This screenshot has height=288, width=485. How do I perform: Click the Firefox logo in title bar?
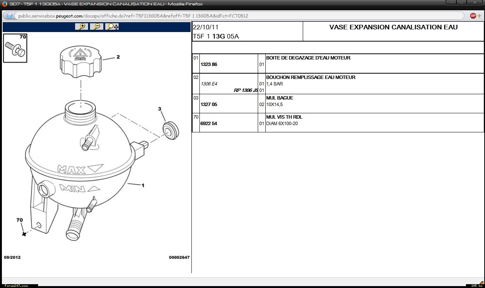[4, 3]
